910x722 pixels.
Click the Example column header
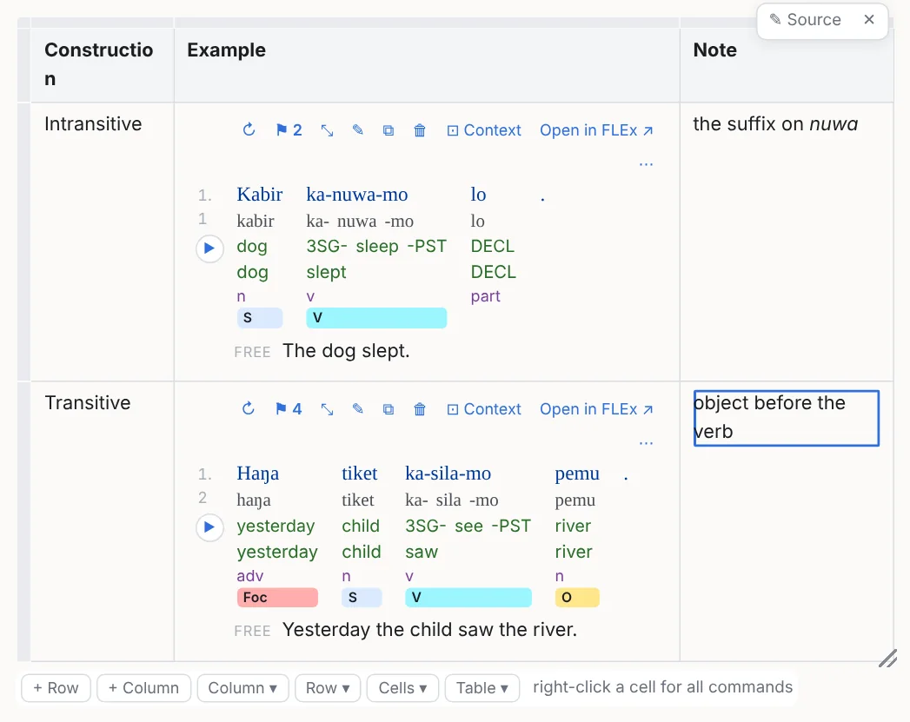pos(427,63)
